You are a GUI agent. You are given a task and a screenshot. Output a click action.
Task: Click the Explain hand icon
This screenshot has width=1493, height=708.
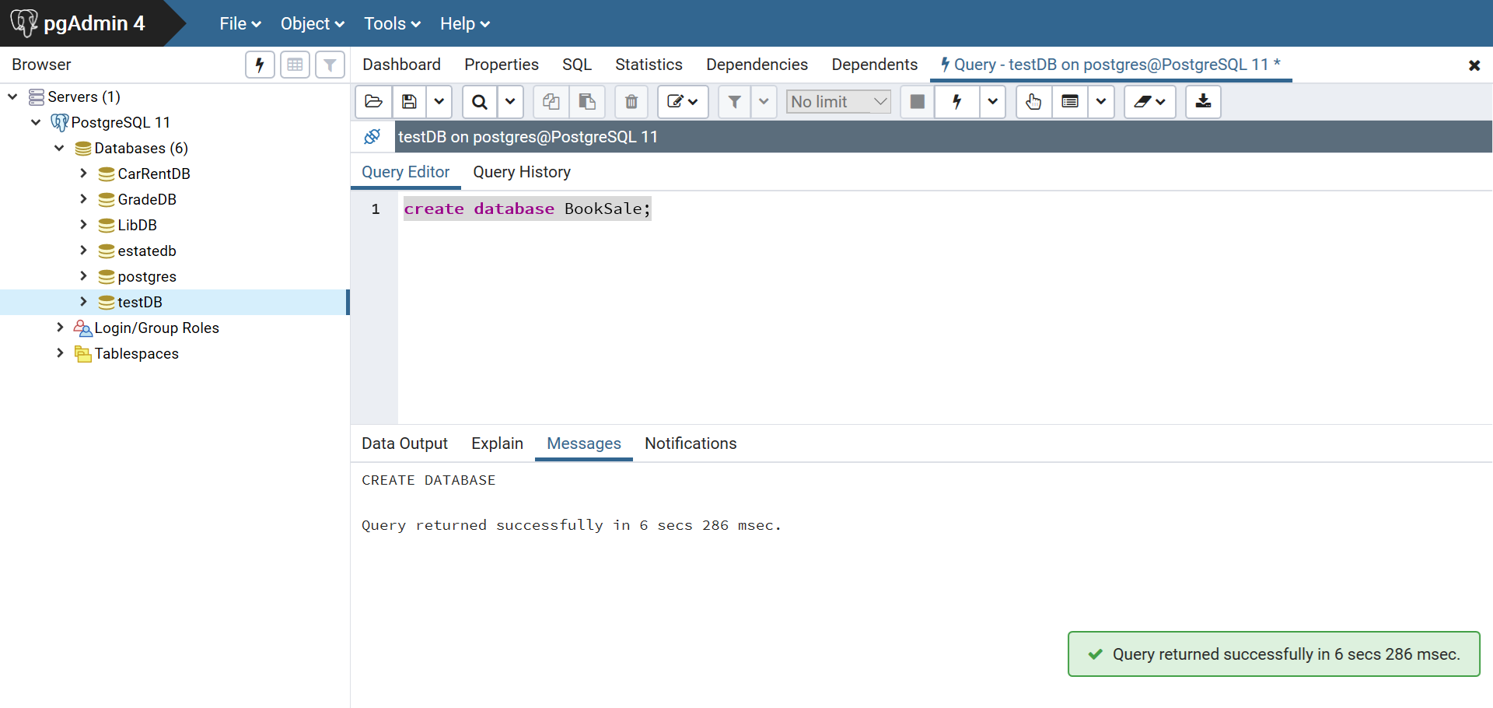1033,102
